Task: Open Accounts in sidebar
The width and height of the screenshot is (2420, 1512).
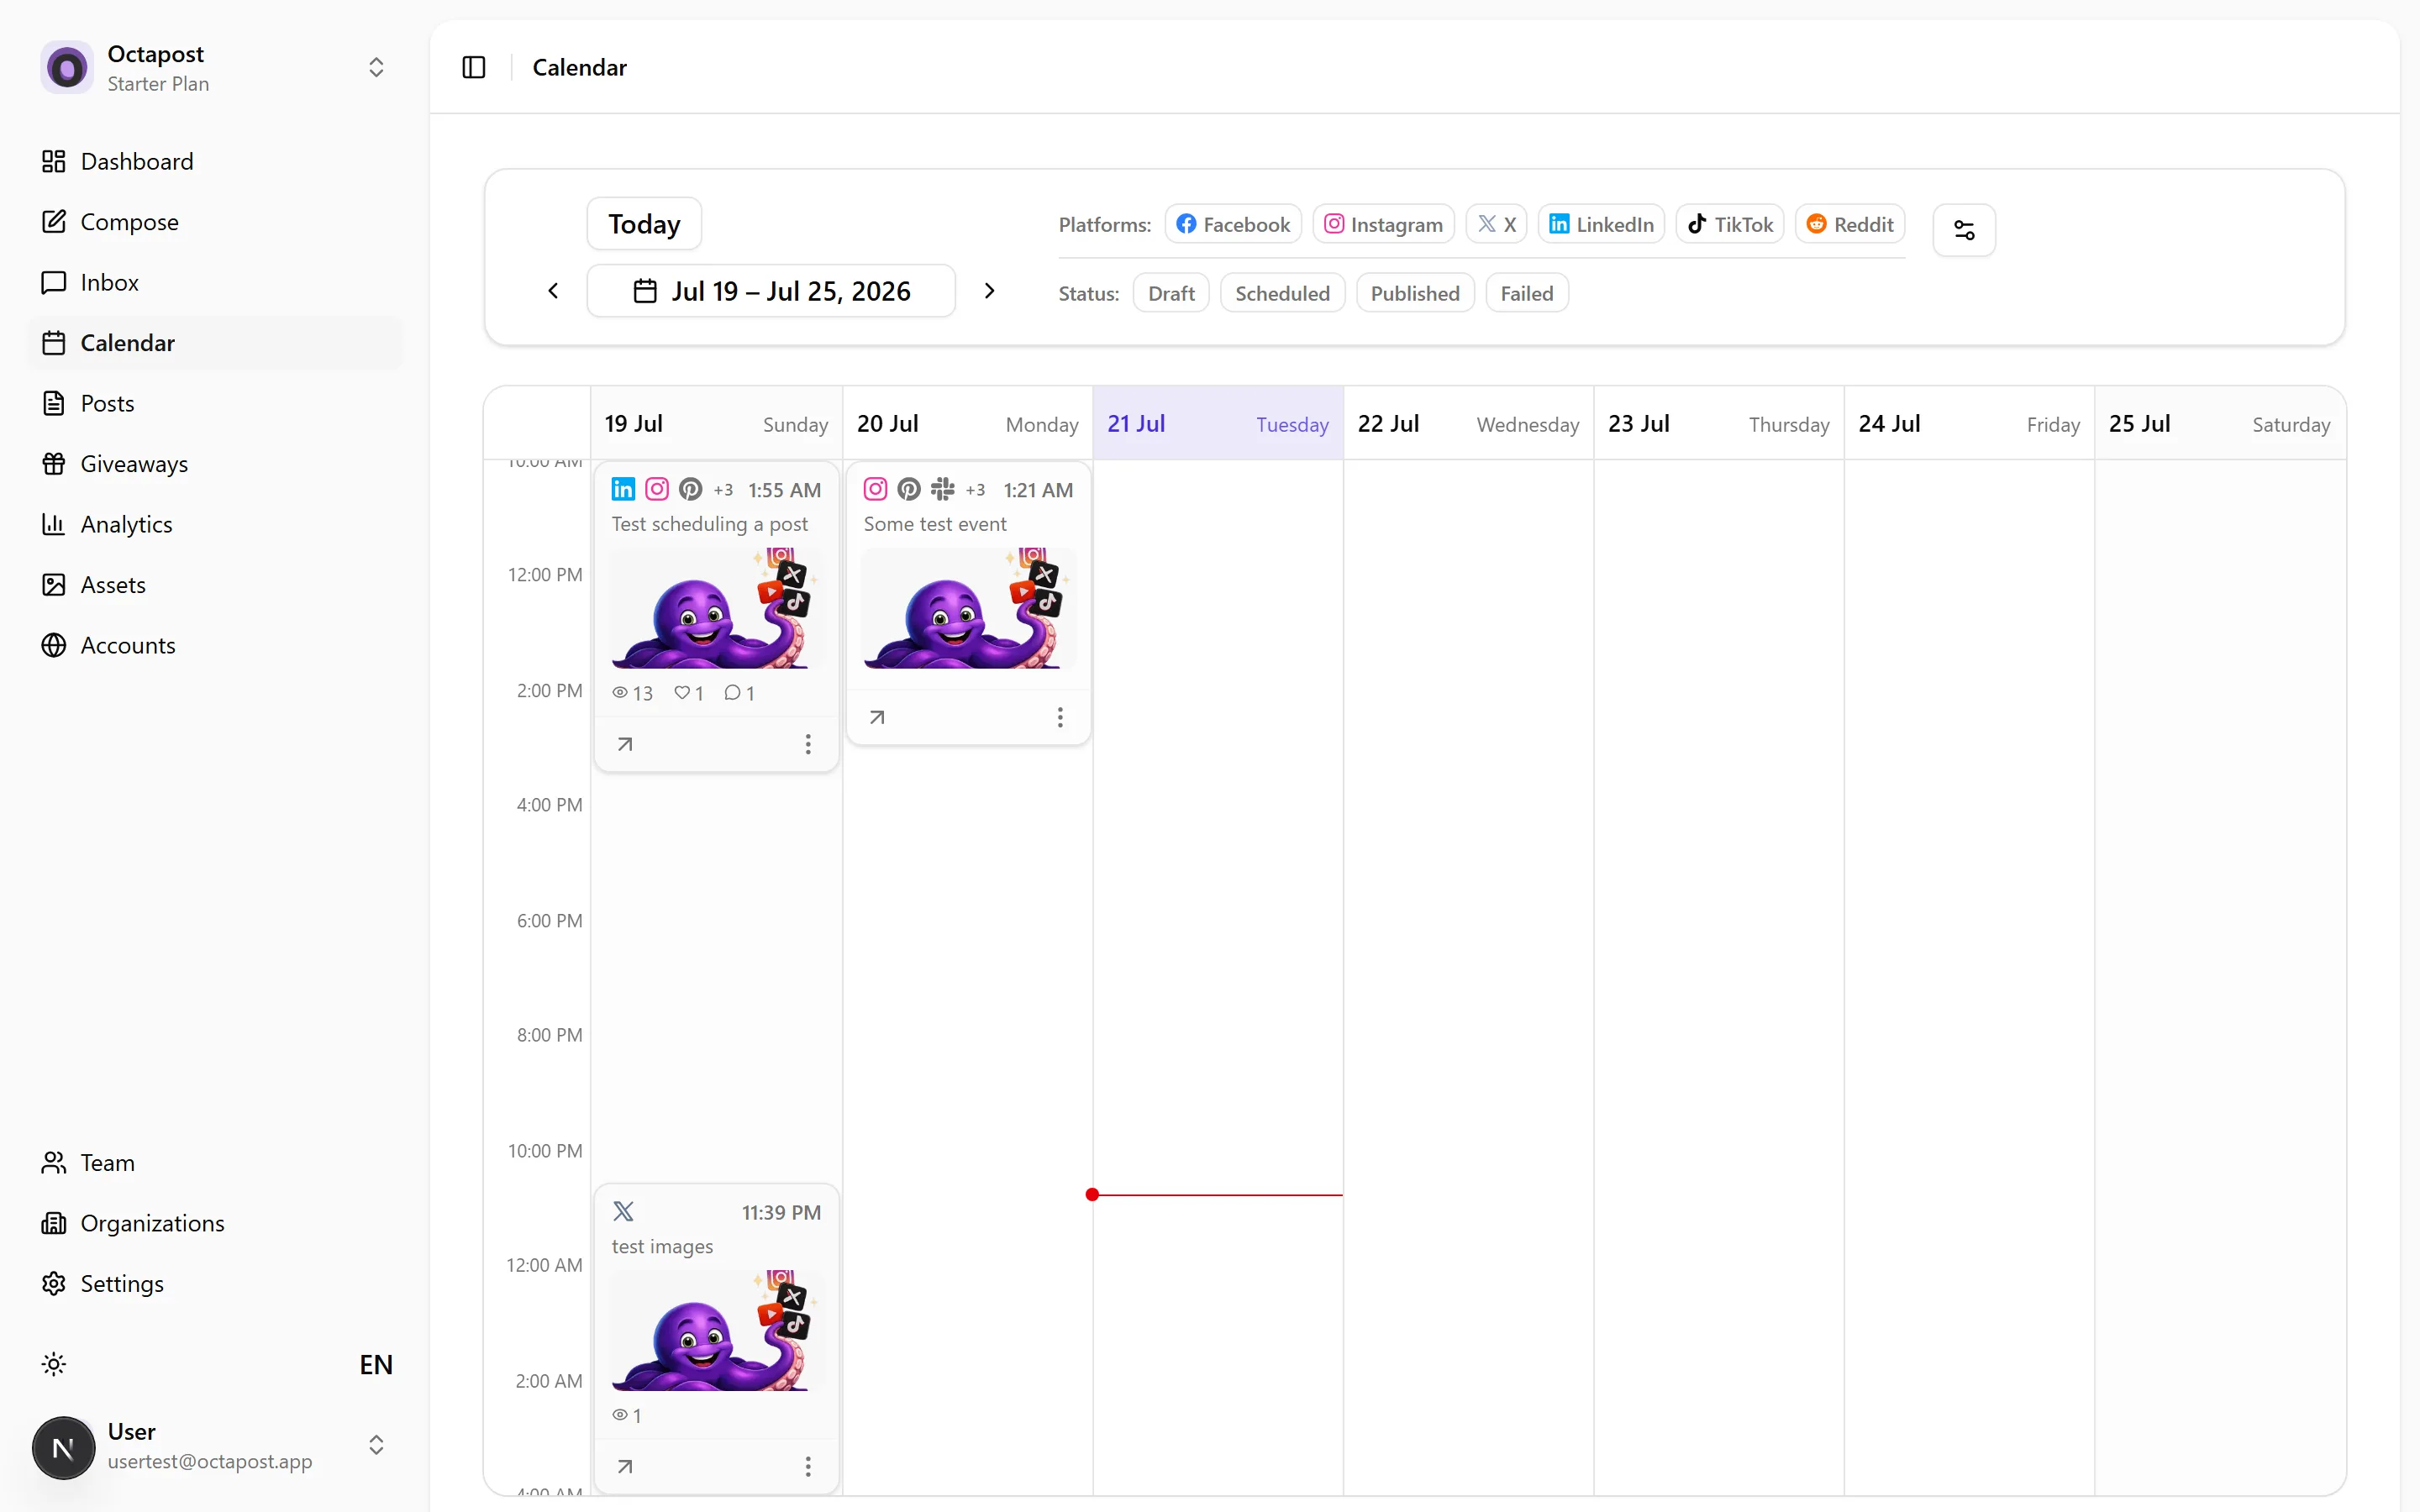Action: point(216,645)
